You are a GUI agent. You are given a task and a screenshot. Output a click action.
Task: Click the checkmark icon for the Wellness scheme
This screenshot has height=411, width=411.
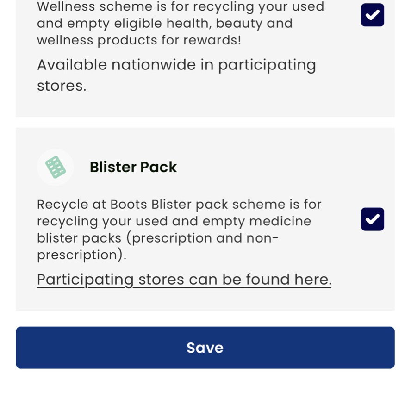click(372, 14)
